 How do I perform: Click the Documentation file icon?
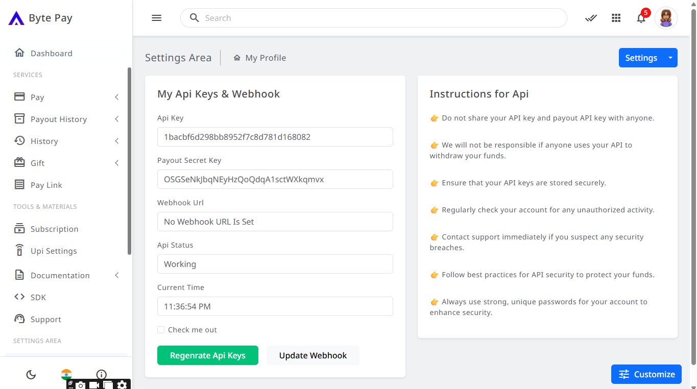point(19,275)
